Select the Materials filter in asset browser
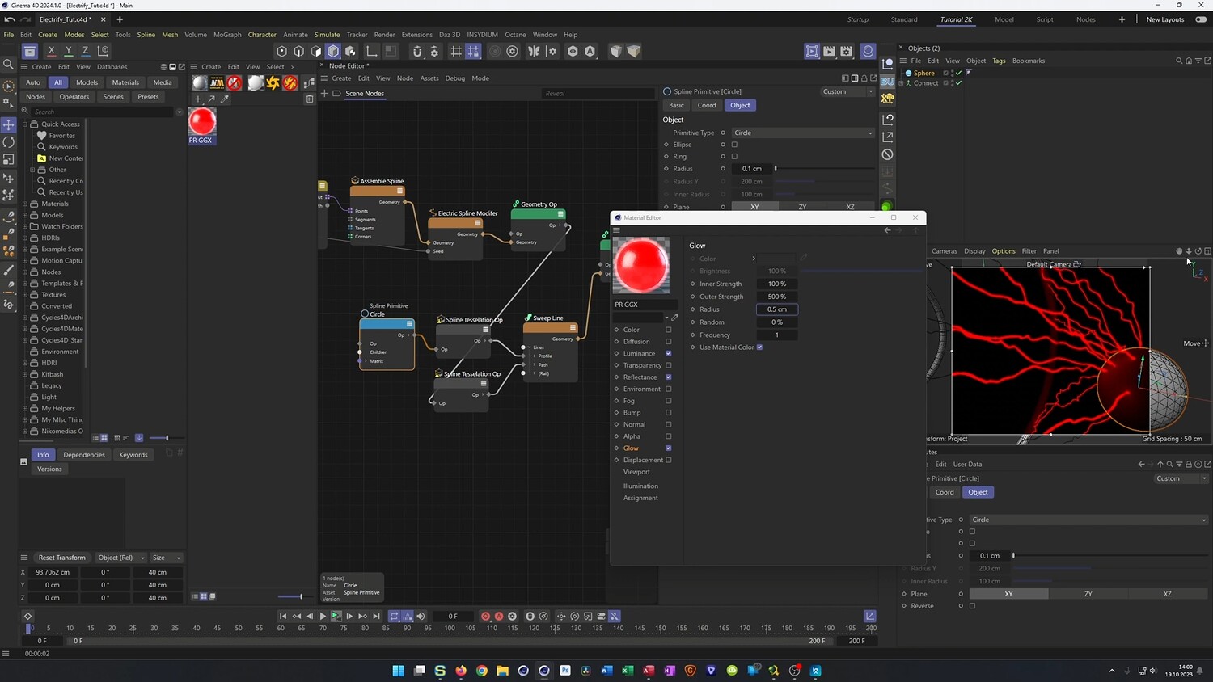1213x682 pixels. [x=125, y=82]
